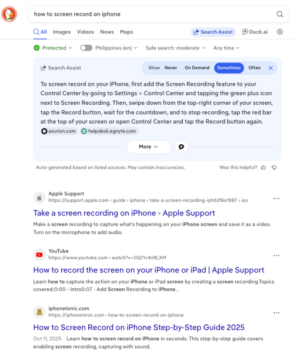Screen dimensions: 294x353
Task: Open the chat bubble icon beside More
Action: (181, 146)
